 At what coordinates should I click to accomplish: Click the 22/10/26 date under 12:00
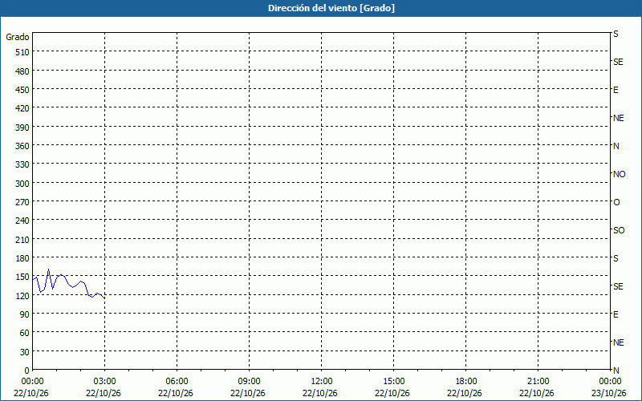(x=320, y=393)
